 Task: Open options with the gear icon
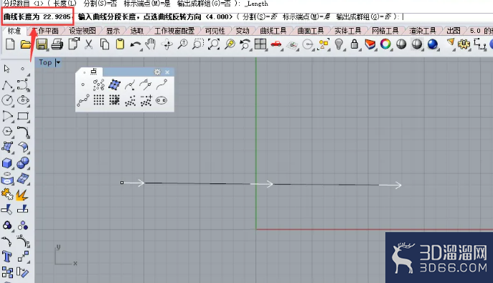464,44
